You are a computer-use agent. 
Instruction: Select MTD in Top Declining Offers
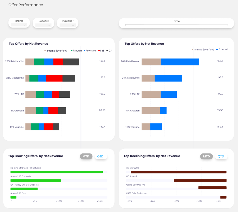(206, 156)
